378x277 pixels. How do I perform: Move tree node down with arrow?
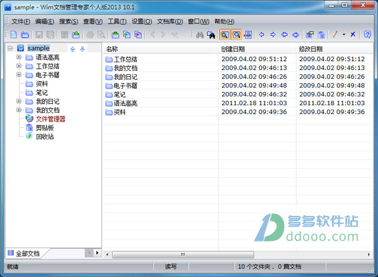tap(83, 49)
